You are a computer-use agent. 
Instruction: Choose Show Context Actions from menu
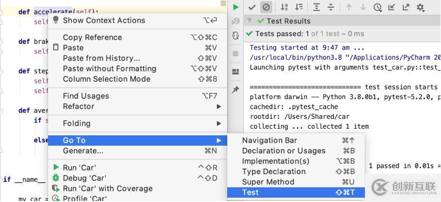click(137, 20)
